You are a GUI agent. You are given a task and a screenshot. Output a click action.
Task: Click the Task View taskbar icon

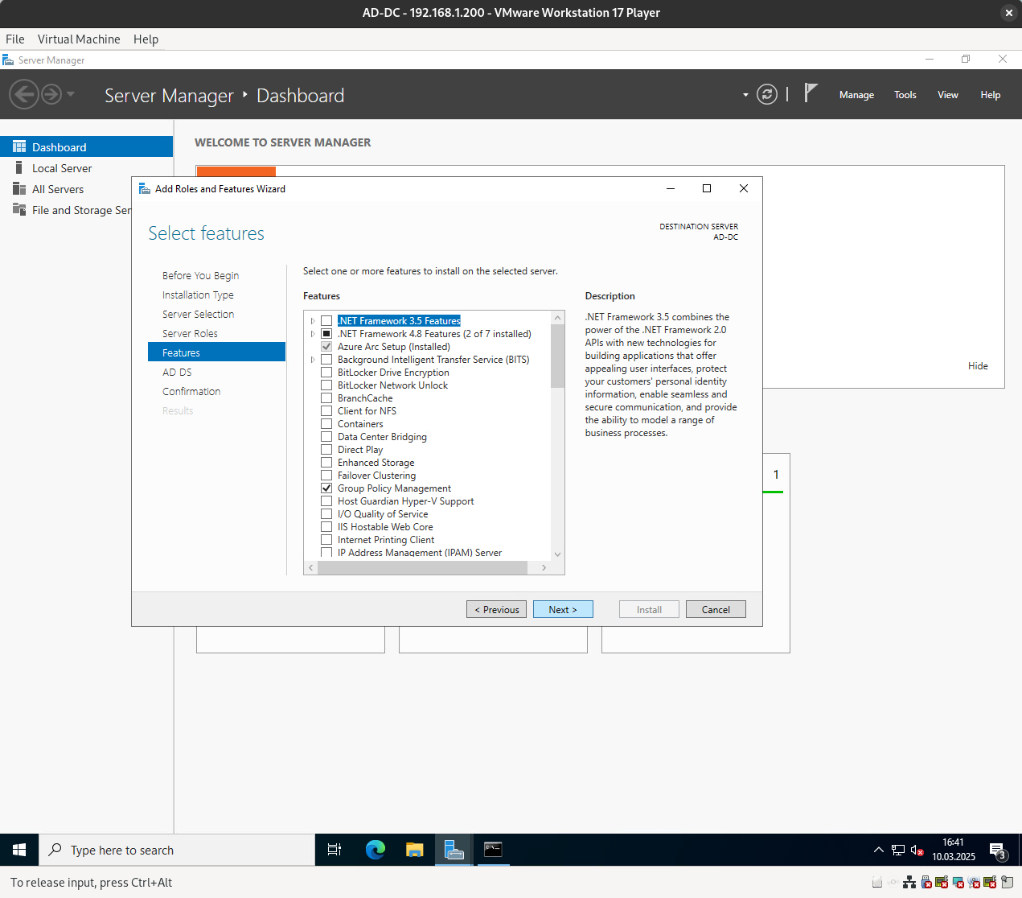[335, 850]
